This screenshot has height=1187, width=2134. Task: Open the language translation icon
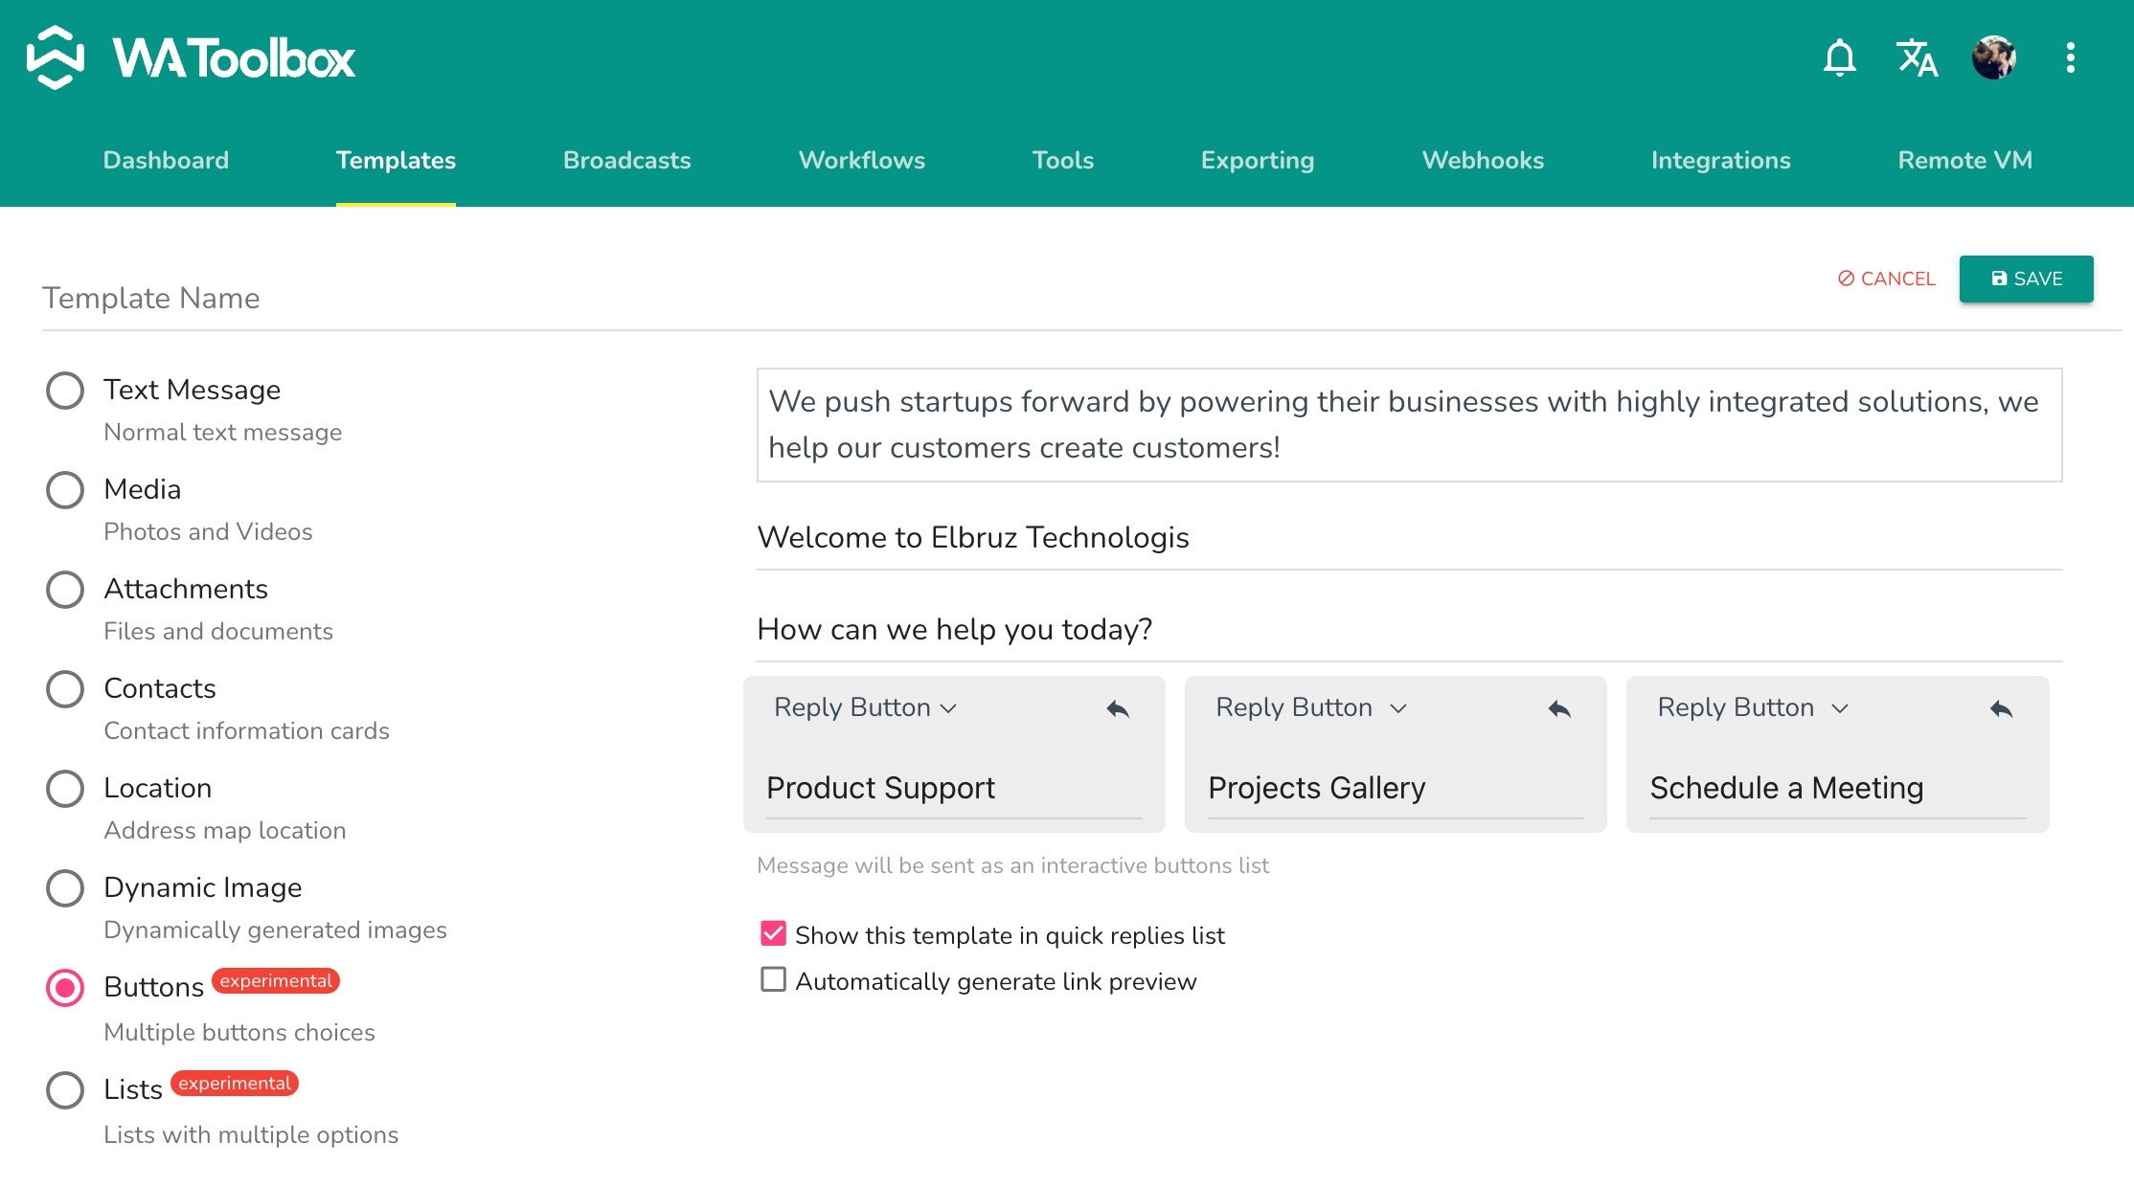point(1917,57)
